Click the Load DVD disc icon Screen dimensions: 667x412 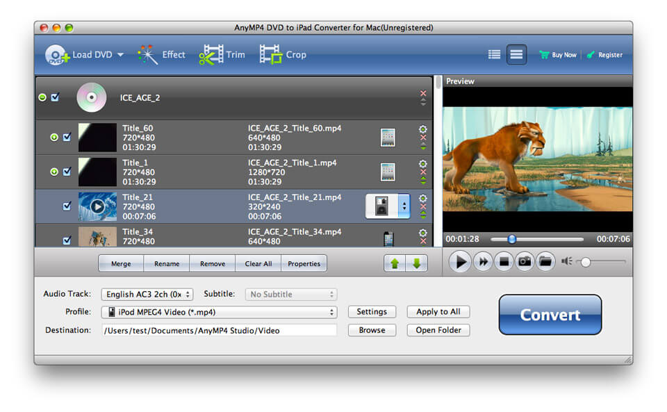pyautogui.click(x=57, y=55)
